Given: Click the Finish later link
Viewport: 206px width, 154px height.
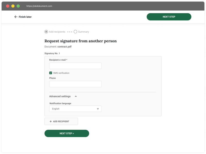Looking at the screenshot, I should 25,17.
